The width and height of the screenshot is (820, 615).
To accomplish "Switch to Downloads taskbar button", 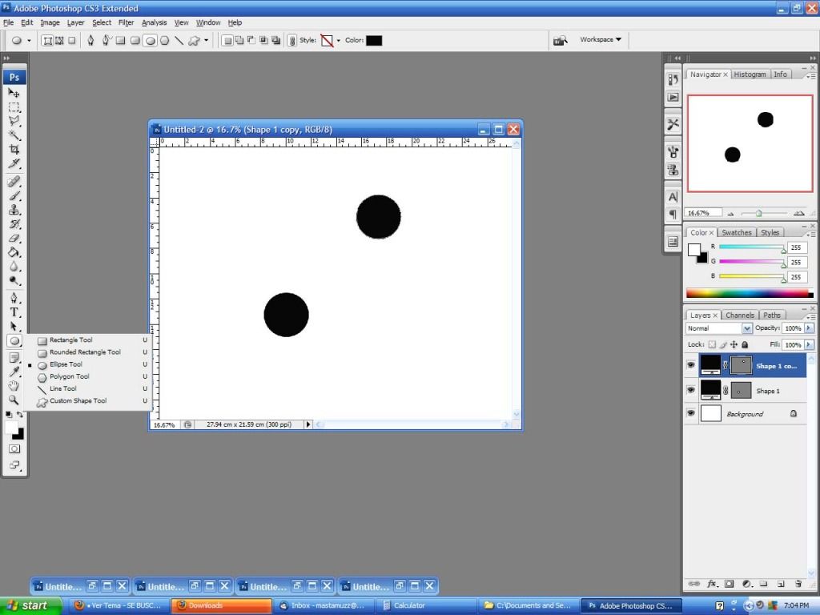I will tap(221, 605).
